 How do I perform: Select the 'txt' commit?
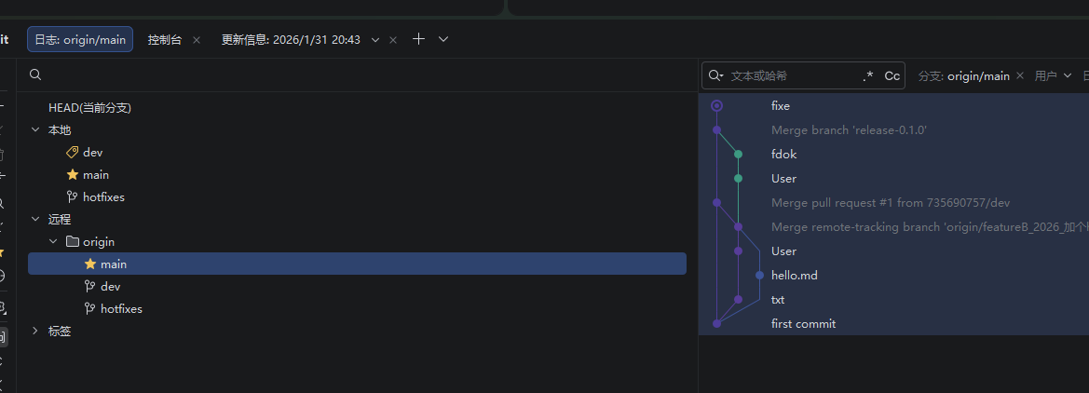[778, 300]
